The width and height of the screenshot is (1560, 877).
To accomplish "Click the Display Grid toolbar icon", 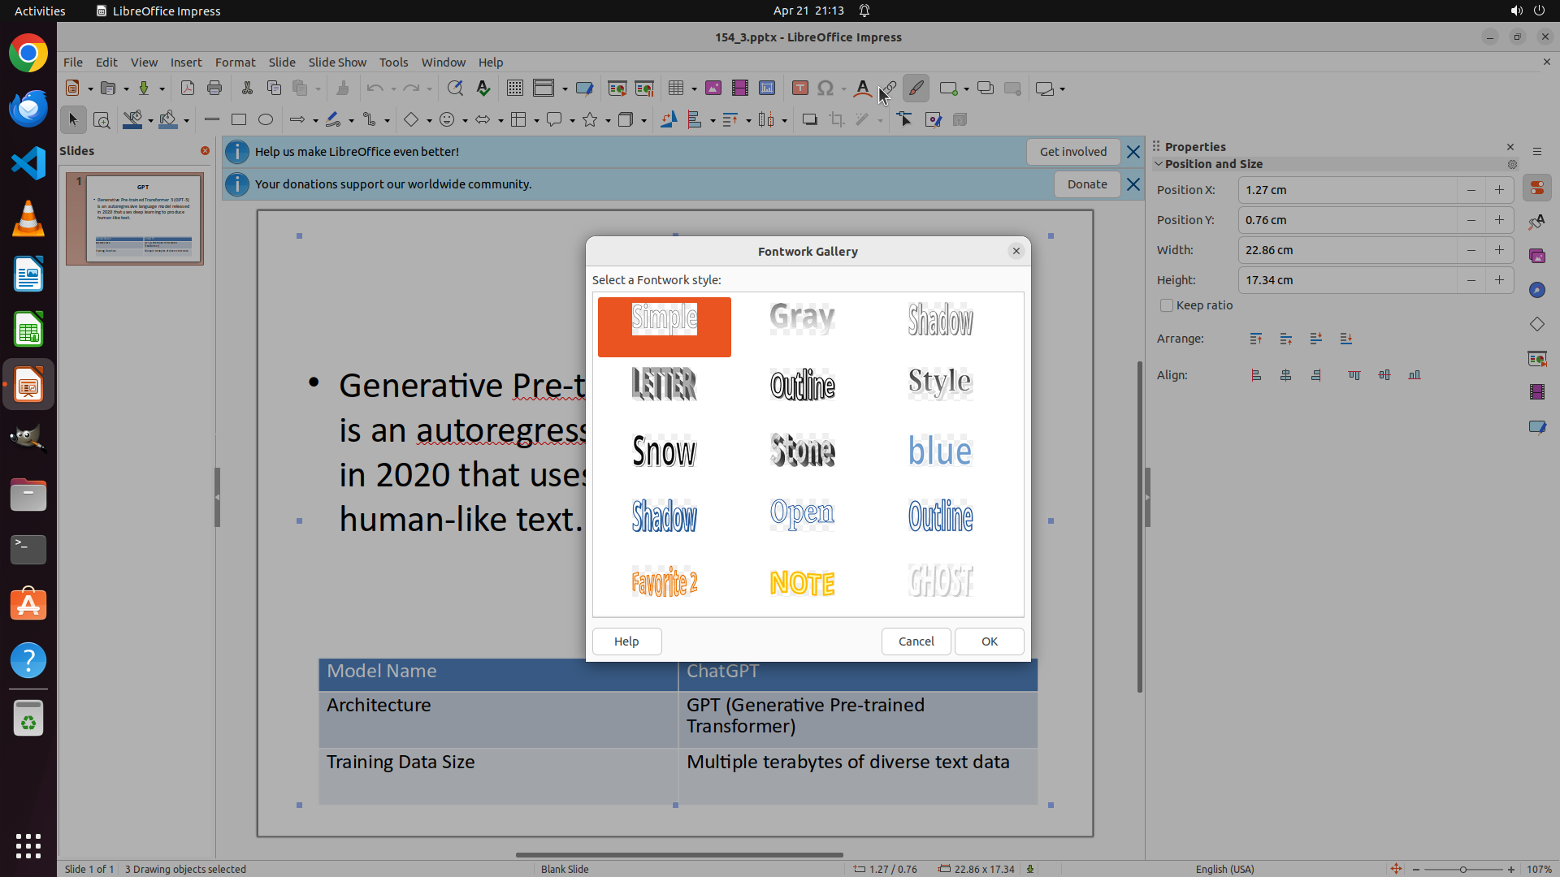I will coord(514,89).
